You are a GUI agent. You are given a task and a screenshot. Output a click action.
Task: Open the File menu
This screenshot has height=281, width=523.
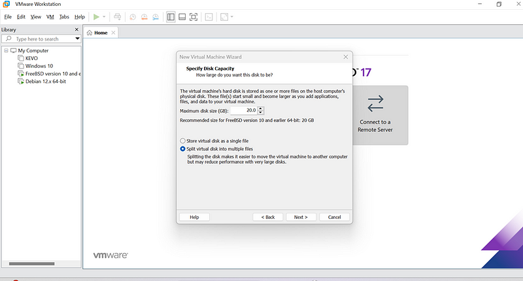click(x=8, y=17)
